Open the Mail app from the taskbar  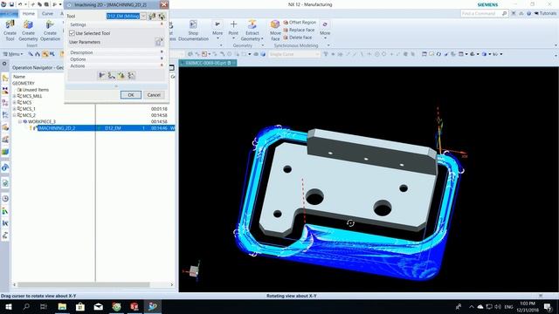click(99, 306)
